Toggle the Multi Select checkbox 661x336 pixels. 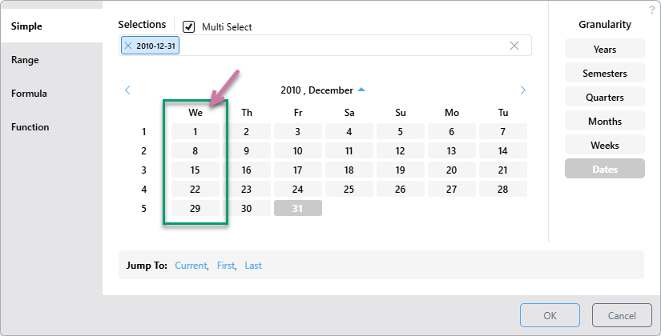pos(189,26)
